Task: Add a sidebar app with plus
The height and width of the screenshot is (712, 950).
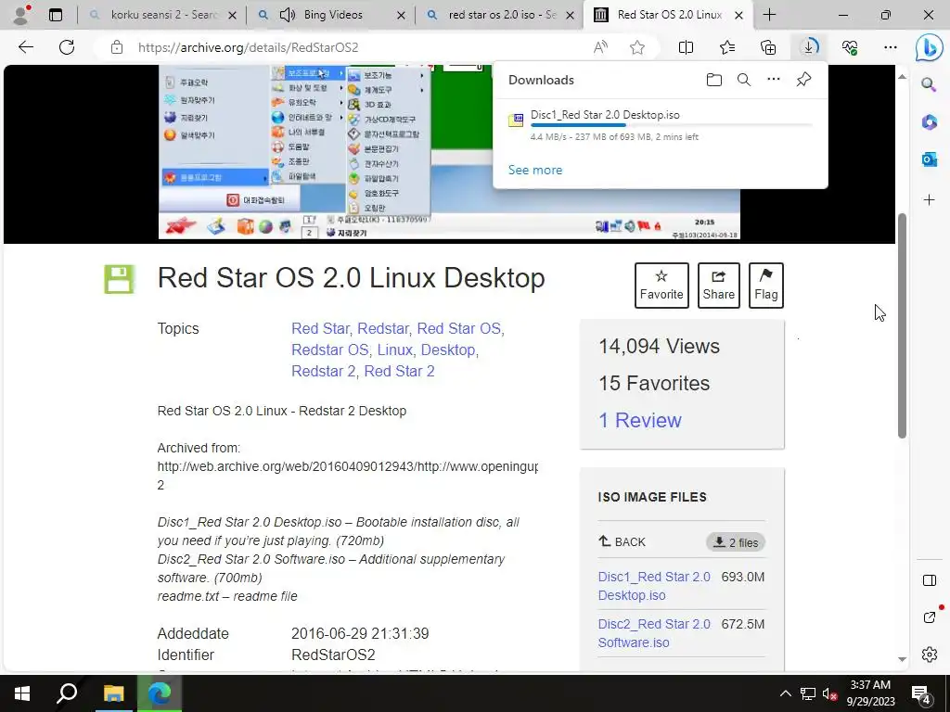Action: tap(929, 199)
